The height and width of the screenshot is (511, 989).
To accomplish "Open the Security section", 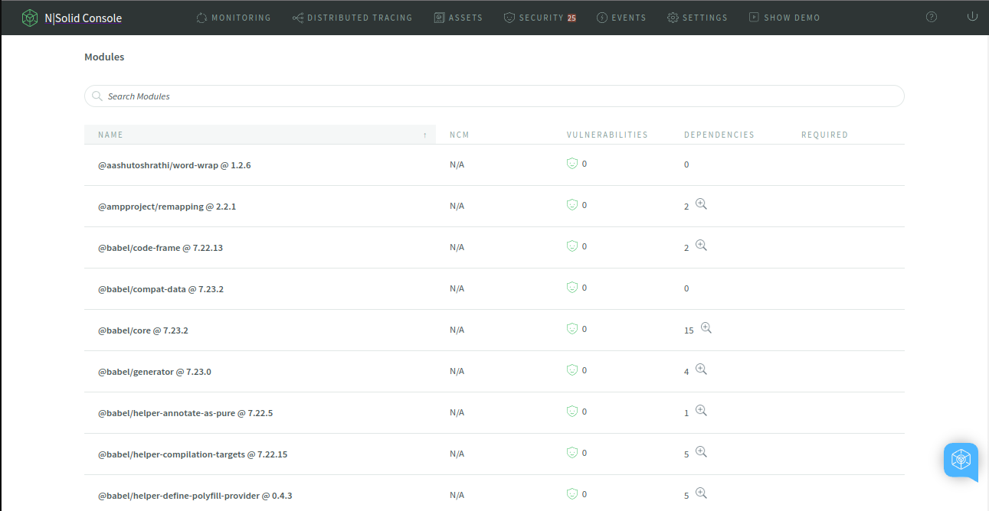I will pyautogui.click(x=540, y=18).
